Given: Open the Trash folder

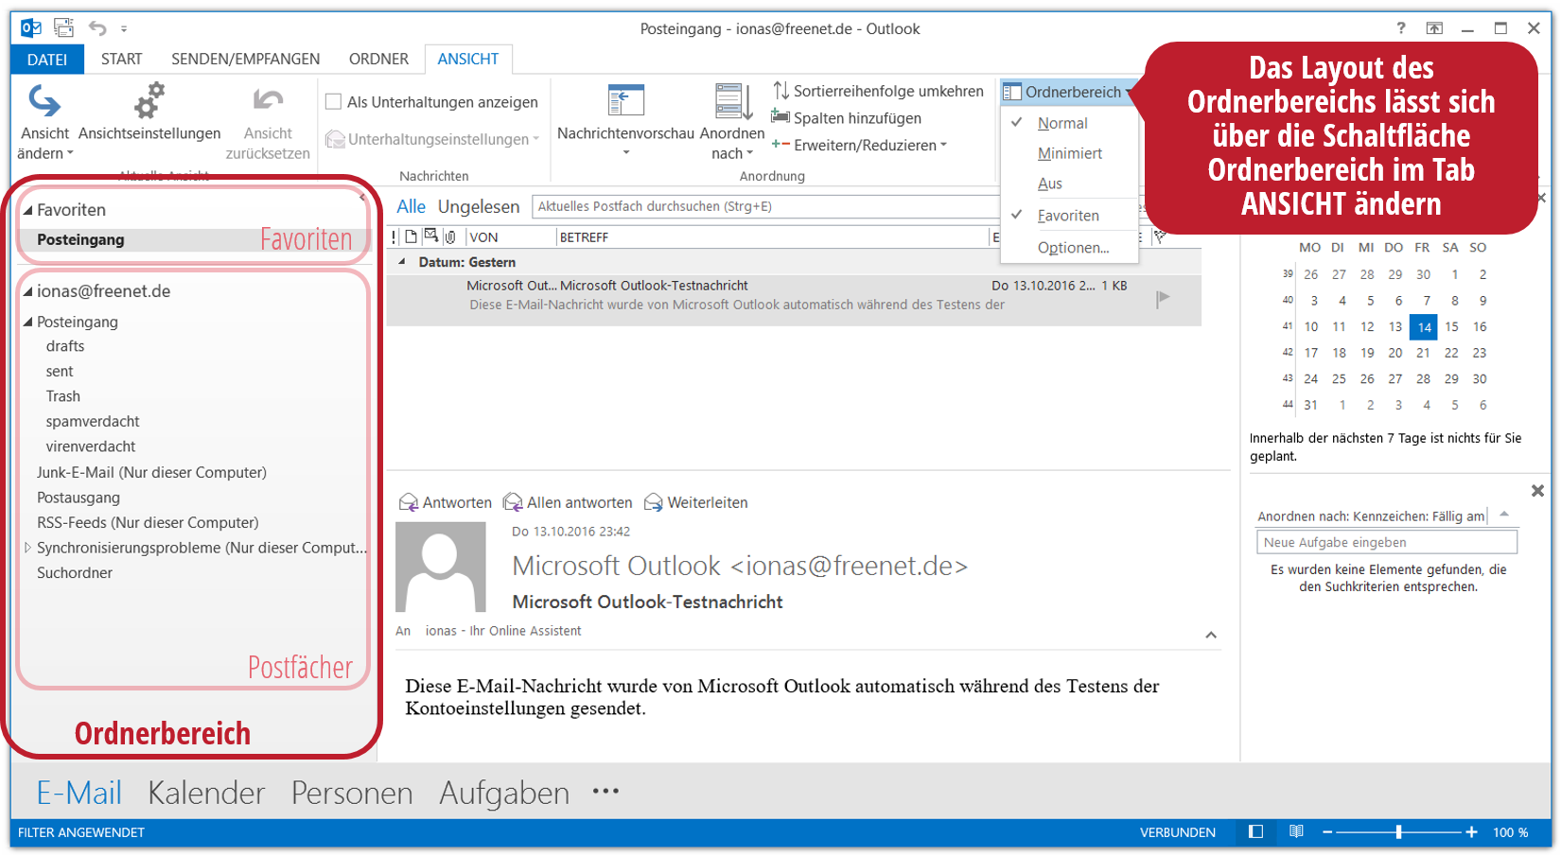Looking at the screenshot, I should point(63,396).
